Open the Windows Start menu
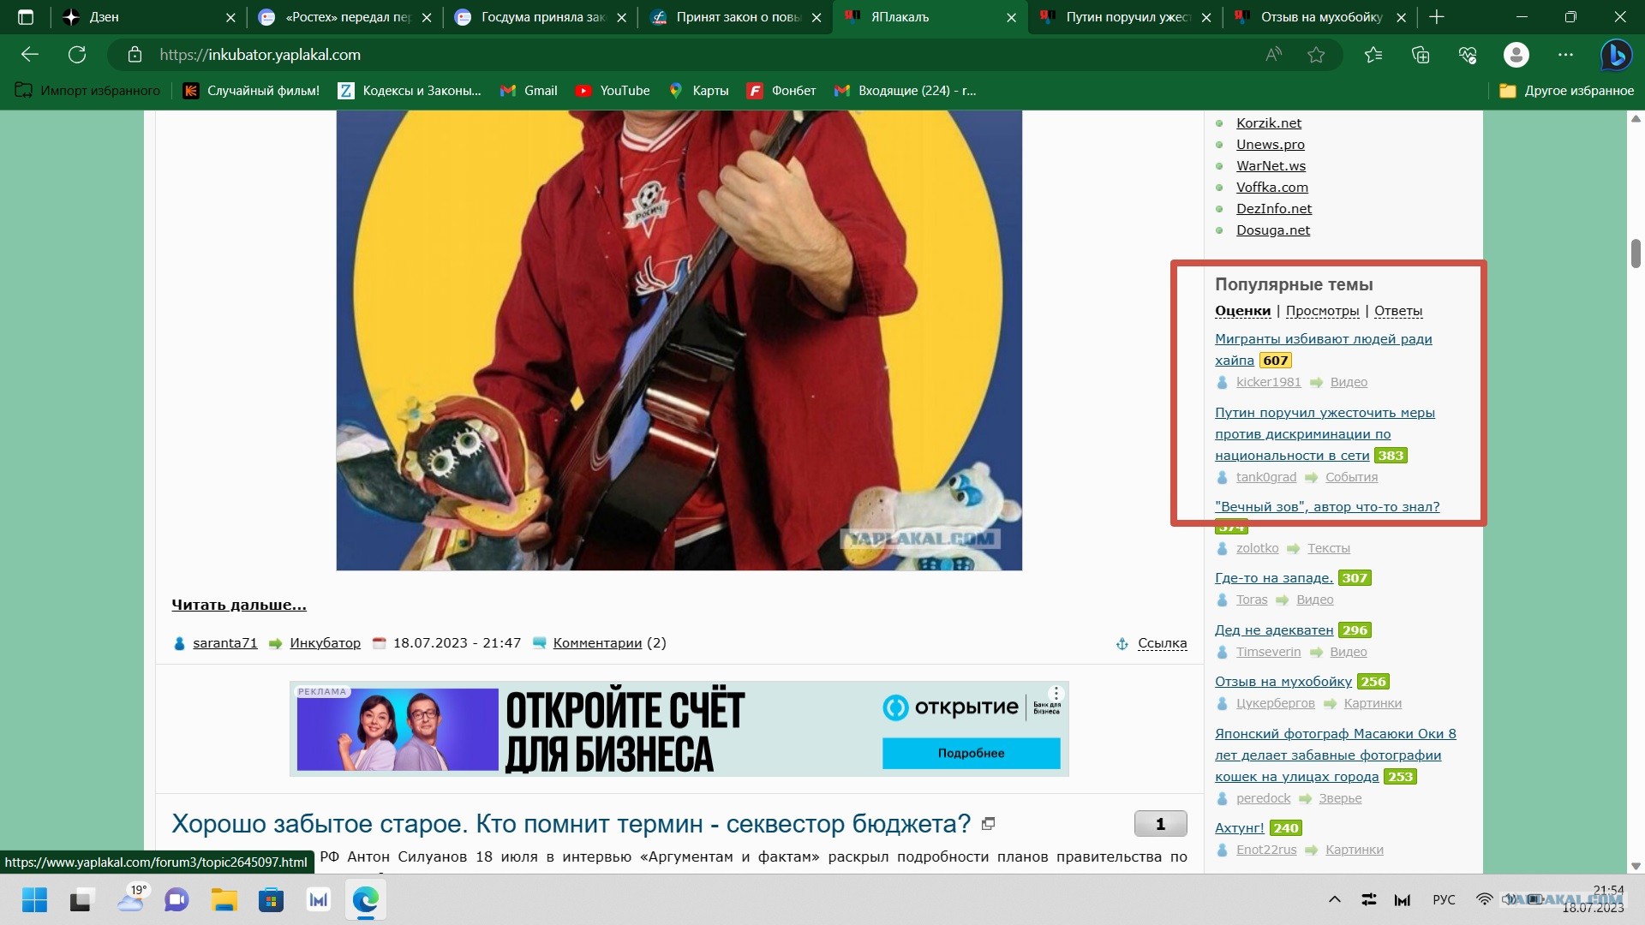The width and height of the screenshot is (1645, 925). pyautogui.click(x=35, y=900)
